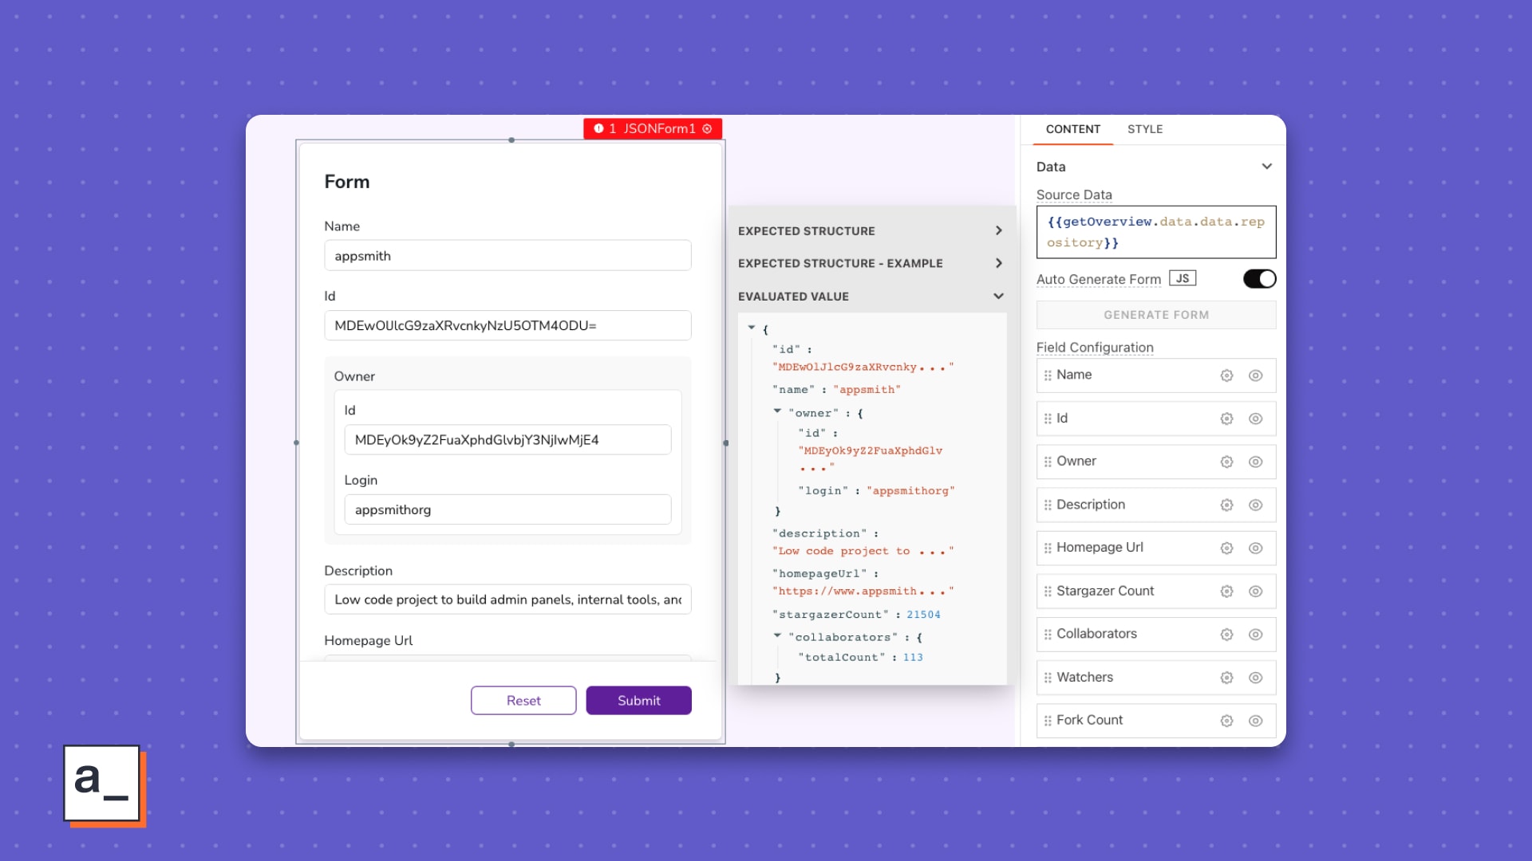Toggle visibility of Collaborators field
1532x861 pixels.
[1255, 634]
